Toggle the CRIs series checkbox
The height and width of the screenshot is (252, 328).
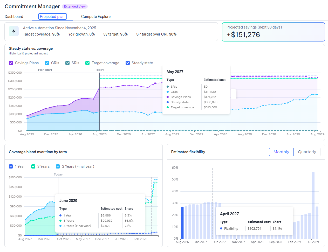[47, 63]
